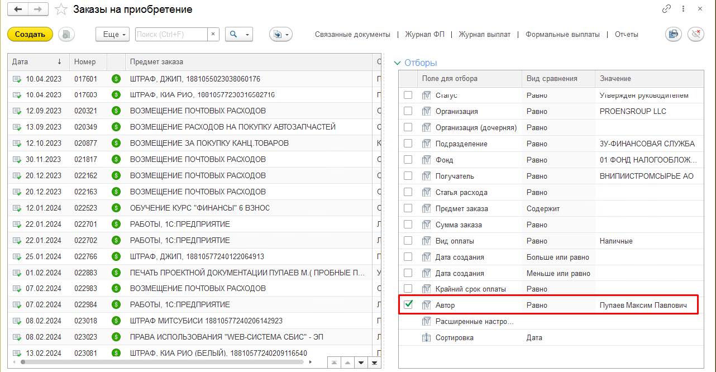
Task: Copy the link via the chain icon
Action: 666,9
